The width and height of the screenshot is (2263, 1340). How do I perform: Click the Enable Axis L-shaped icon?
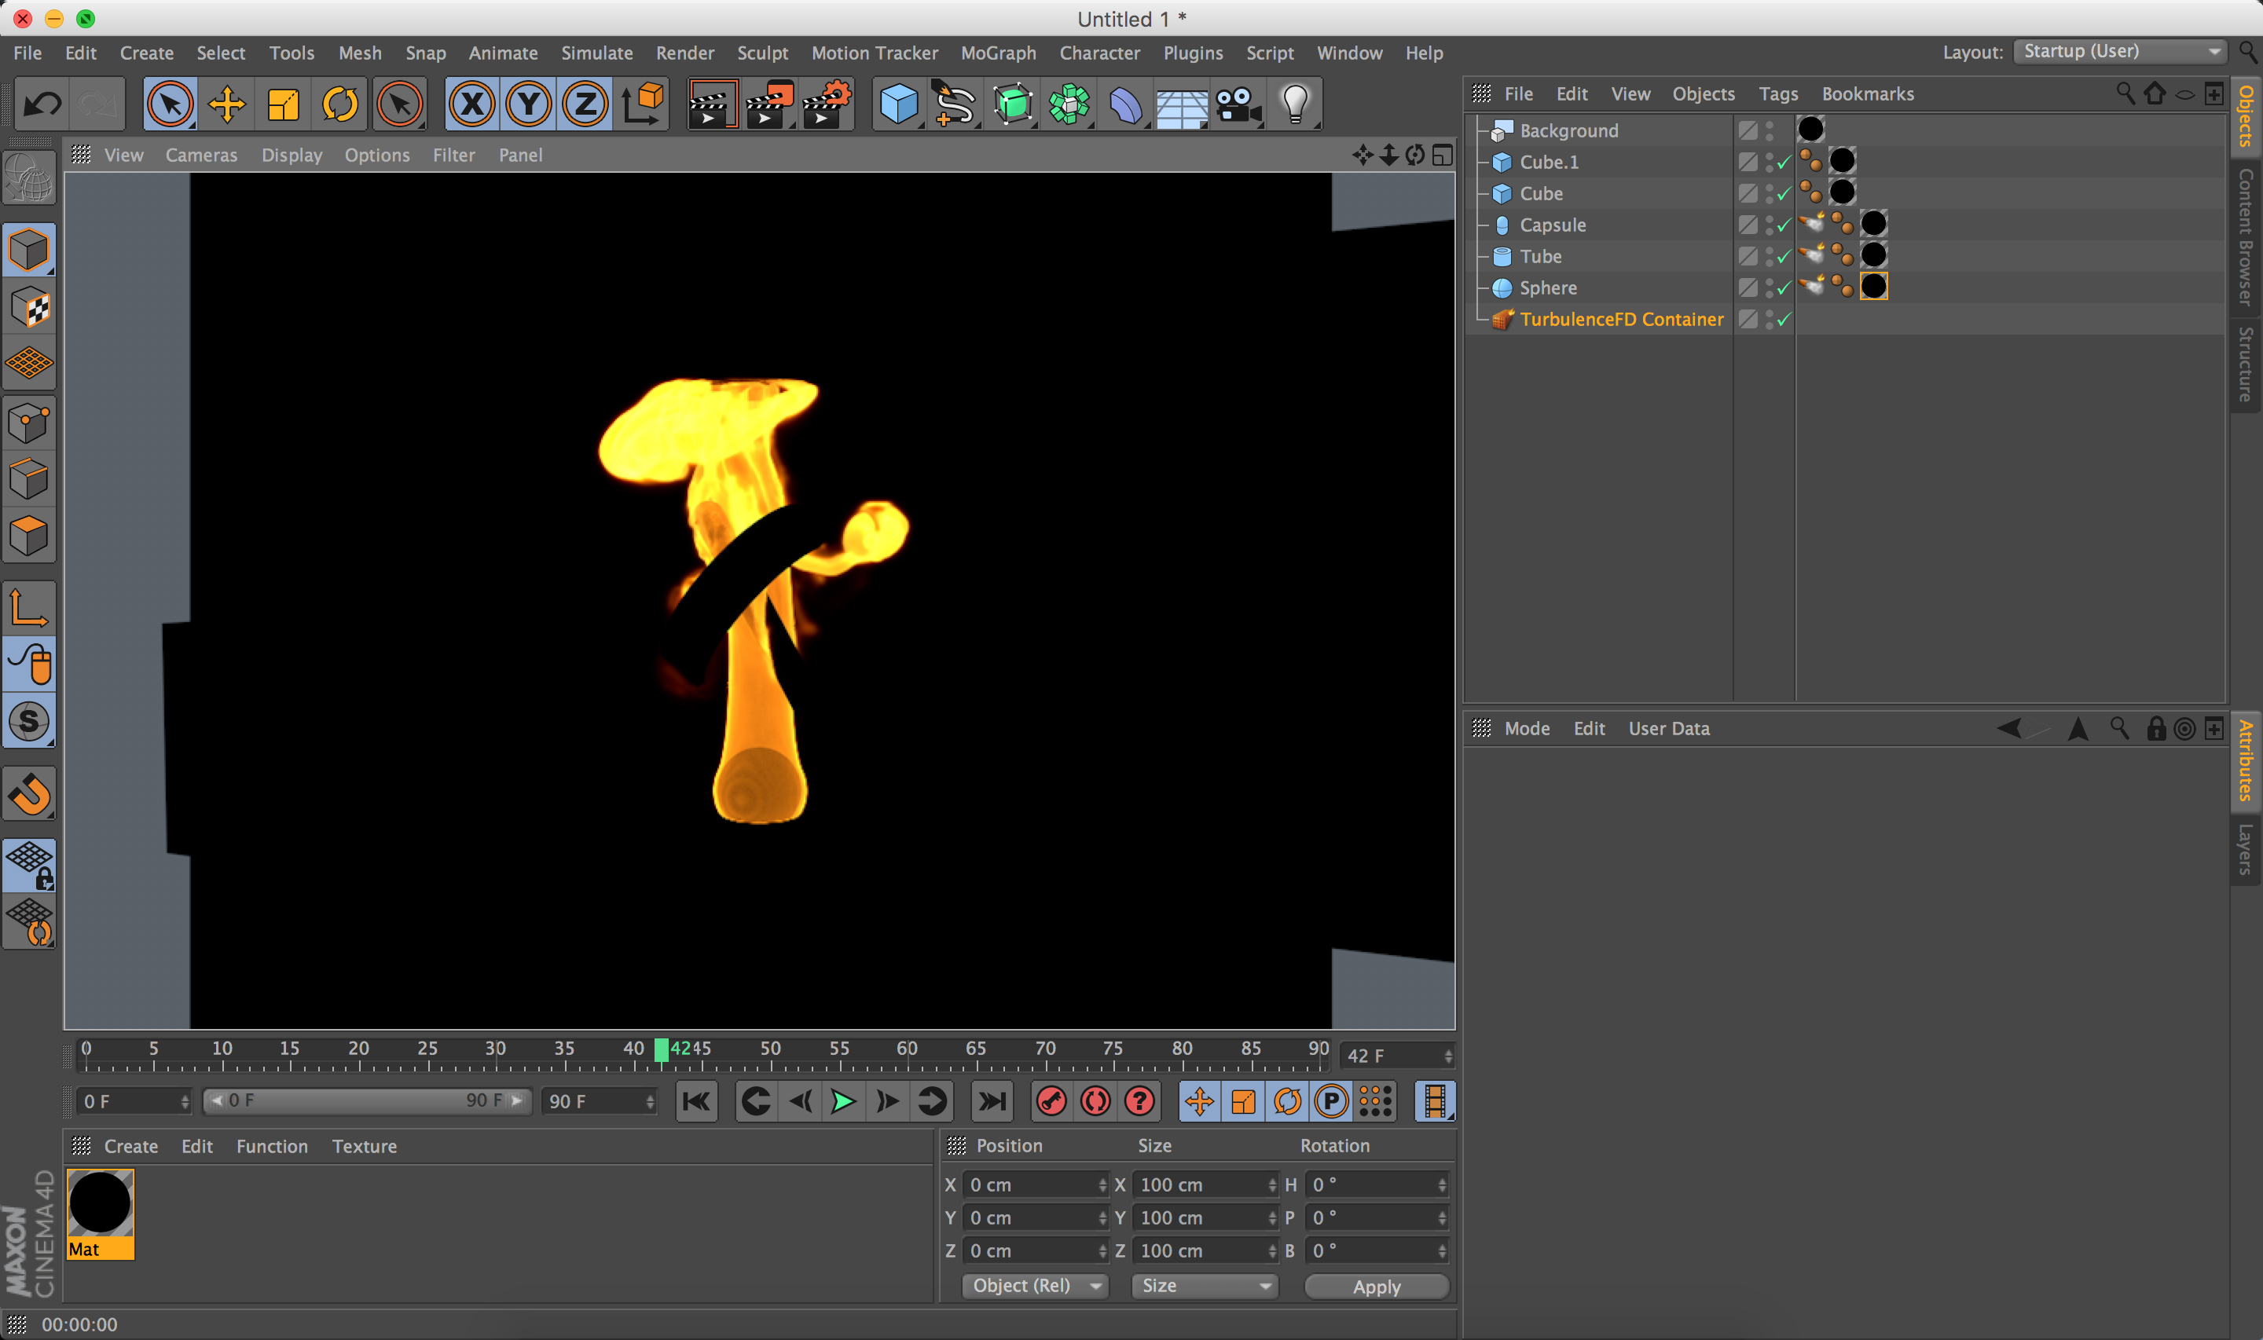[x=29, y=608]
